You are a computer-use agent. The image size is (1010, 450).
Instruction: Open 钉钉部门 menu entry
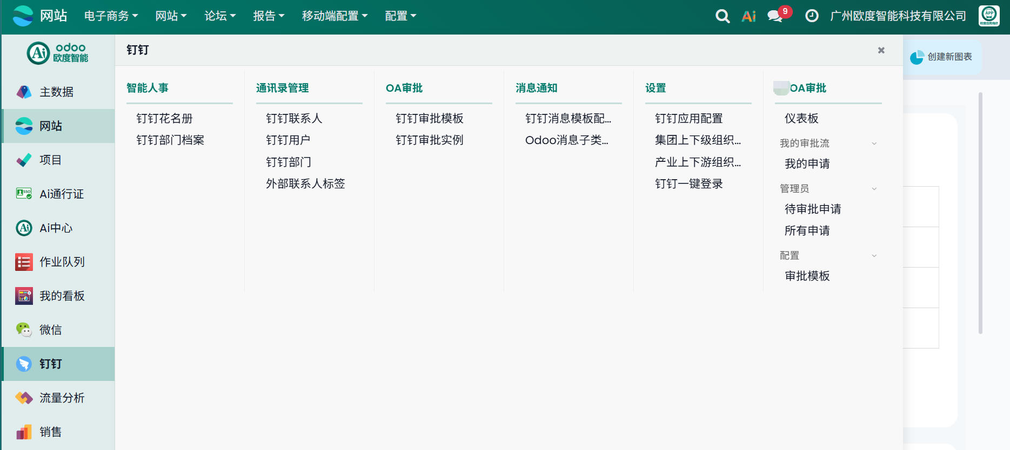289,162
